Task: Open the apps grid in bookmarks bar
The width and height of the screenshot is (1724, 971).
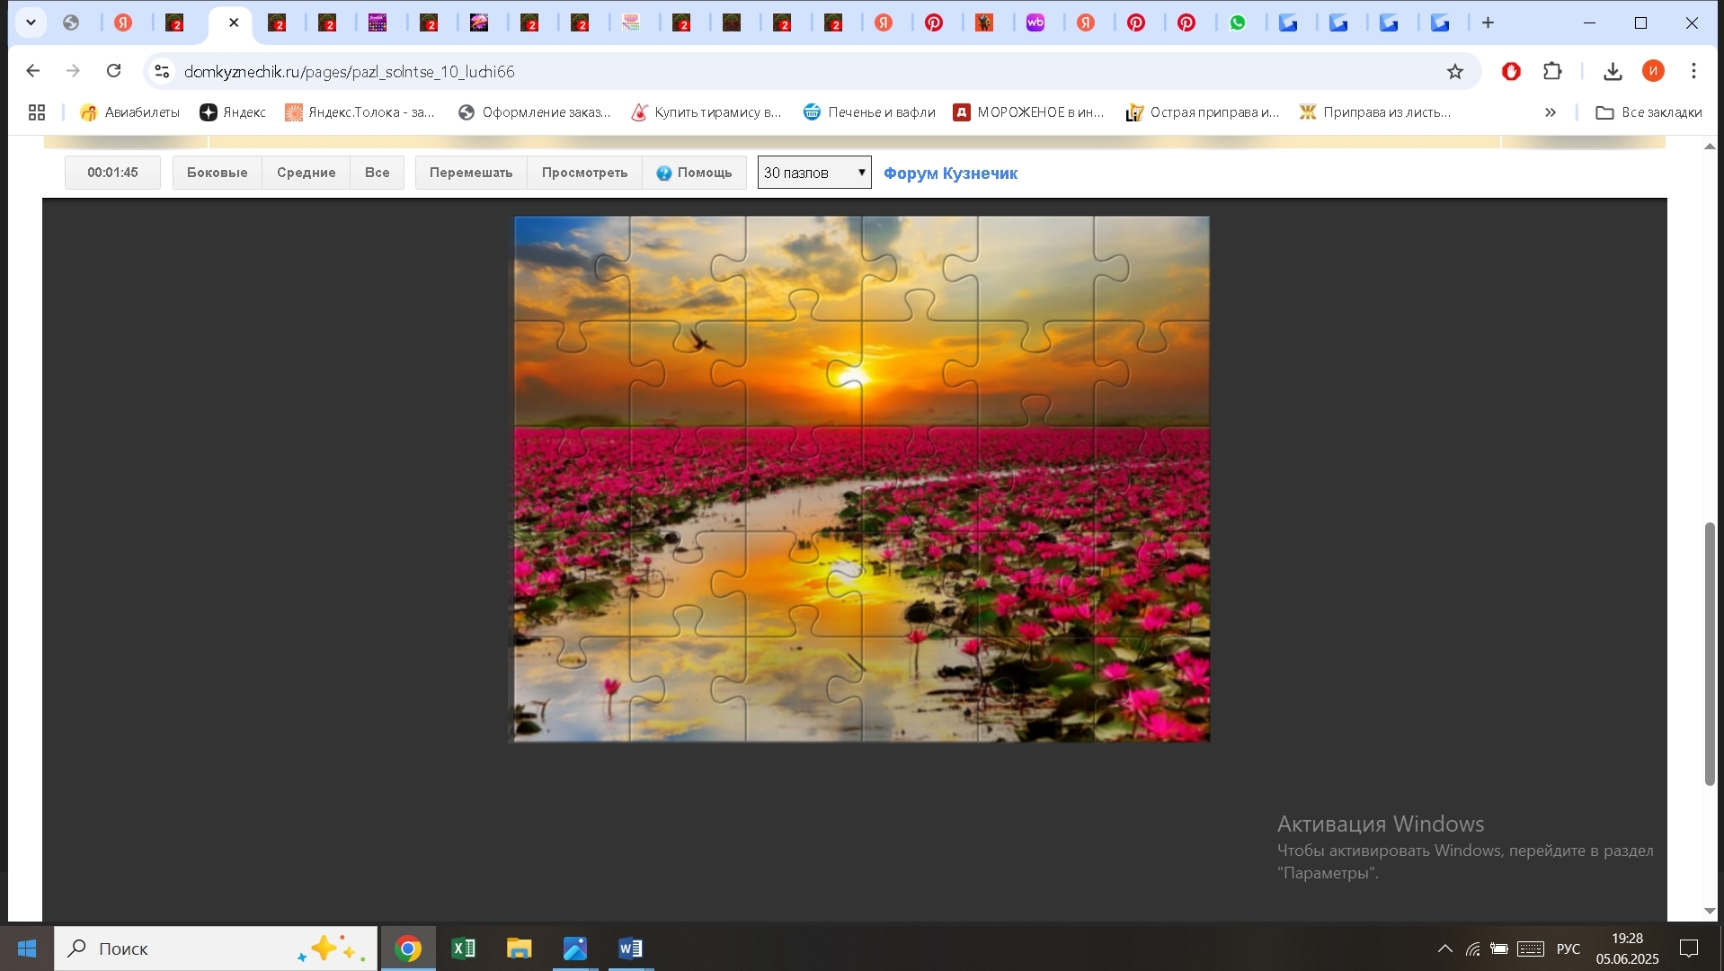Action: 37,112
